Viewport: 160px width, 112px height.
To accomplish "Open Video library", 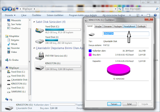I will click(12, 52).
